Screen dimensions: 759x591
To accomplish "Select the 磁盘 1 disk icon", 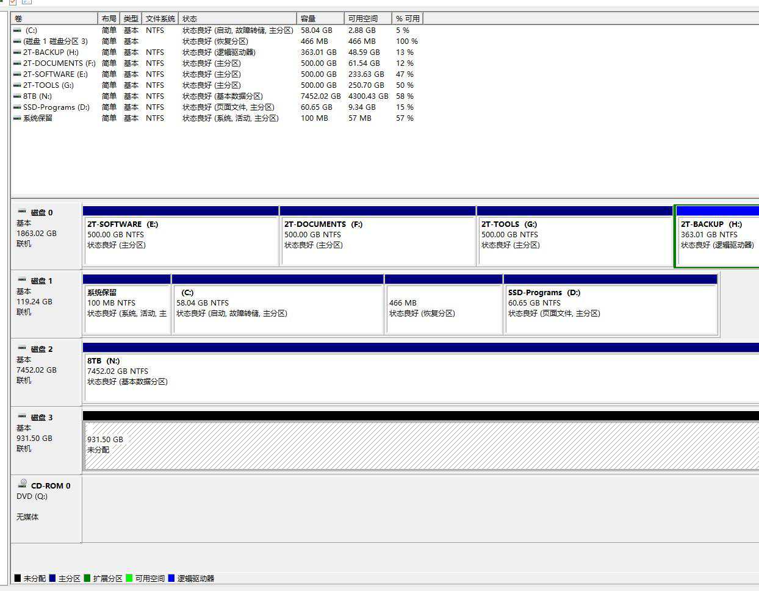I will tap(22, 280).
